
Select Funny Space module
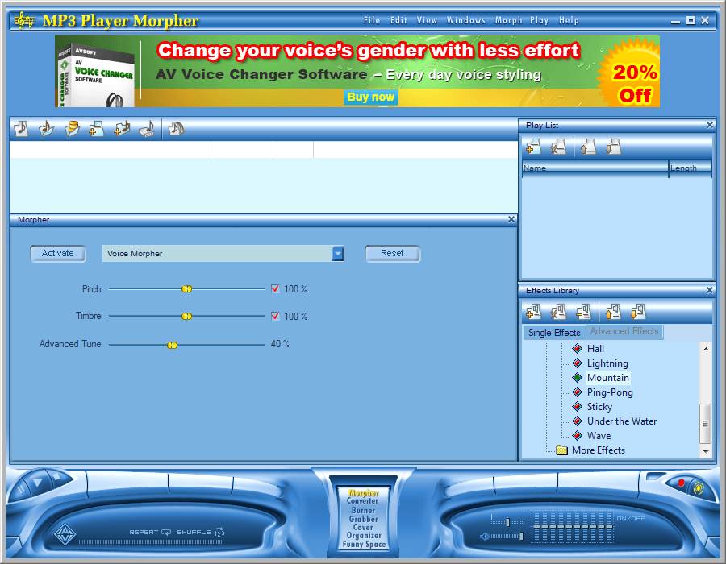coord(364,544)
